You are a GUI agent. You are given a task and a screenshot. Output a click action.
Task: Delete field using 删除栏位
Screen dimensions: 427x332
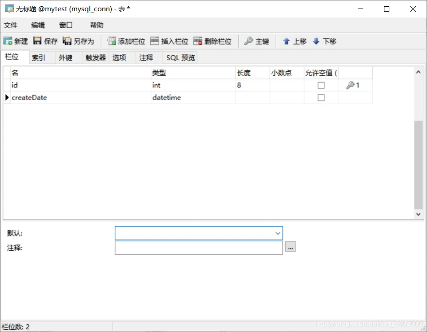tap(213, 41)
